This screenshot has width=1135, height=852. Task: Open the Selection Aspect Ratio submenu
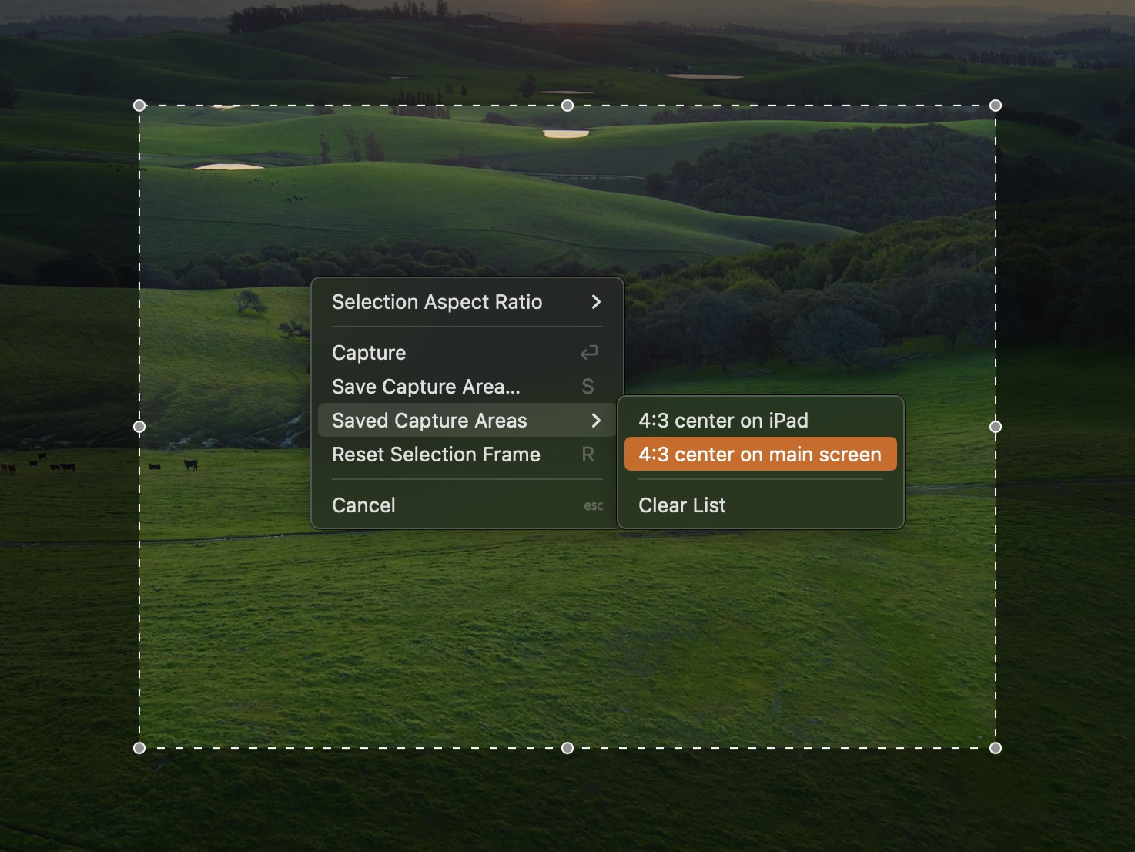pyautogui.click(x=467, y=302)
